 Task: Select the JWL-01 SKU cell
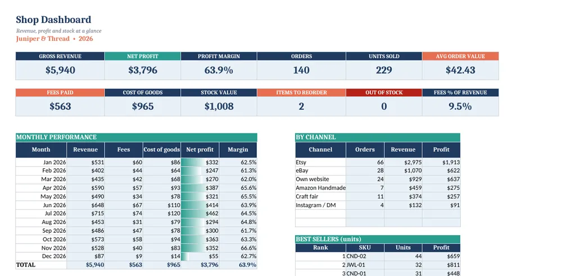[365, 265]
